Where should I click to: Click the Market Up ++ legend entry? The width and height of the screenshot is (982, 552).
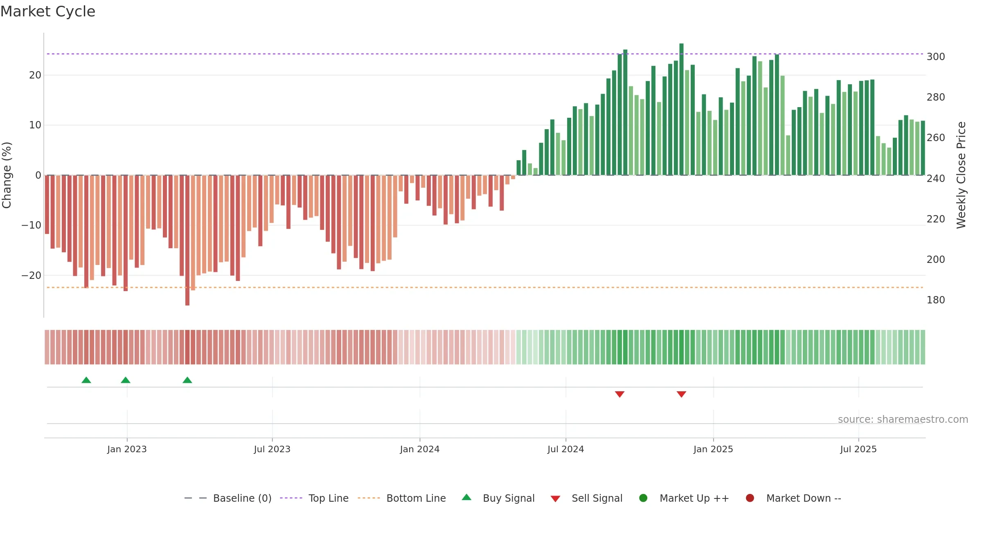[x=684, y=498]
